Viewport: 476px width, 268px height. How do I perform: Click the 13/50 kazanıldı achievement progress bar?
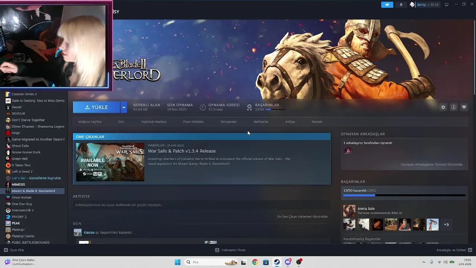click(404, 195)
